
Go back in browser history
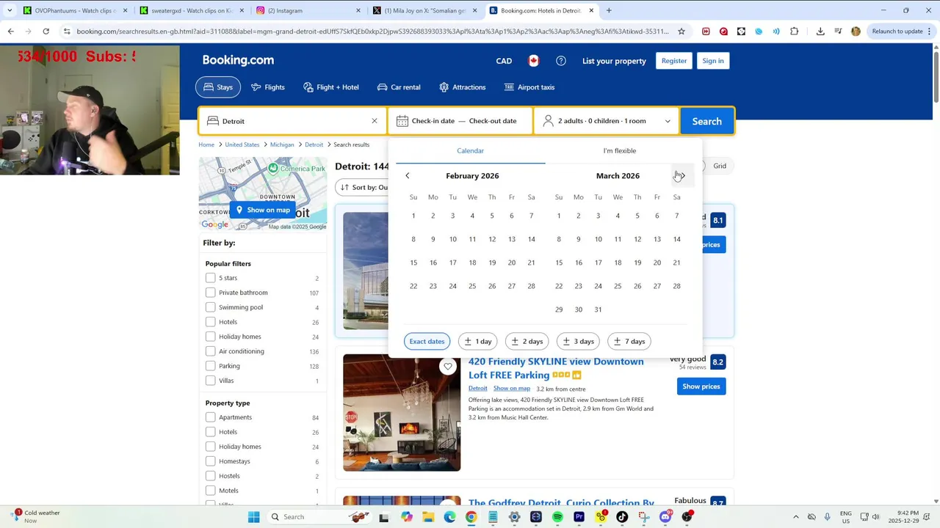[11, 32]
